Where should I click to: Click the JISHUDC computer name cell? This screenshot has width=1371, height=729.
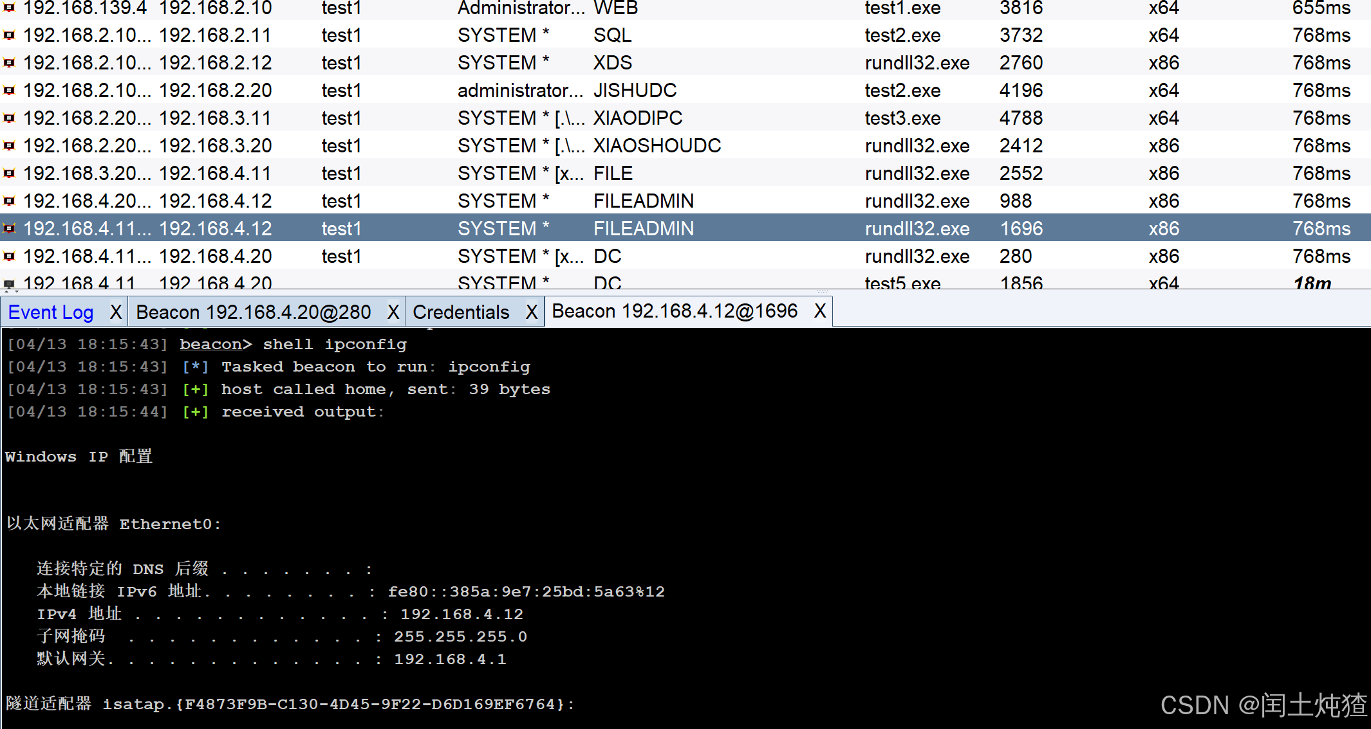pos(635,91)
